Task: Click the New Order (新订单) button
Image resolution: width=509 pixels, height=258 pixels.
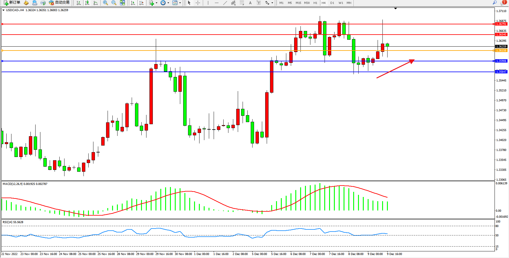Action: point(12,3)
